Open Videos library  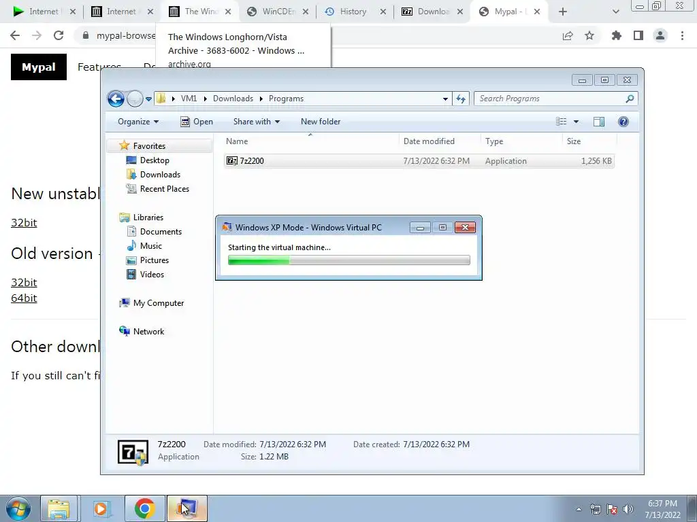coord(152,275)
